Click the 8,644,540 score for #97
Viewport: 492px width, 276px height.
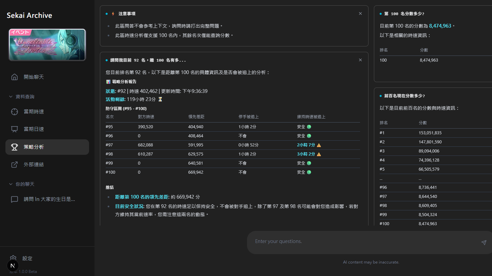coord(428,197)
